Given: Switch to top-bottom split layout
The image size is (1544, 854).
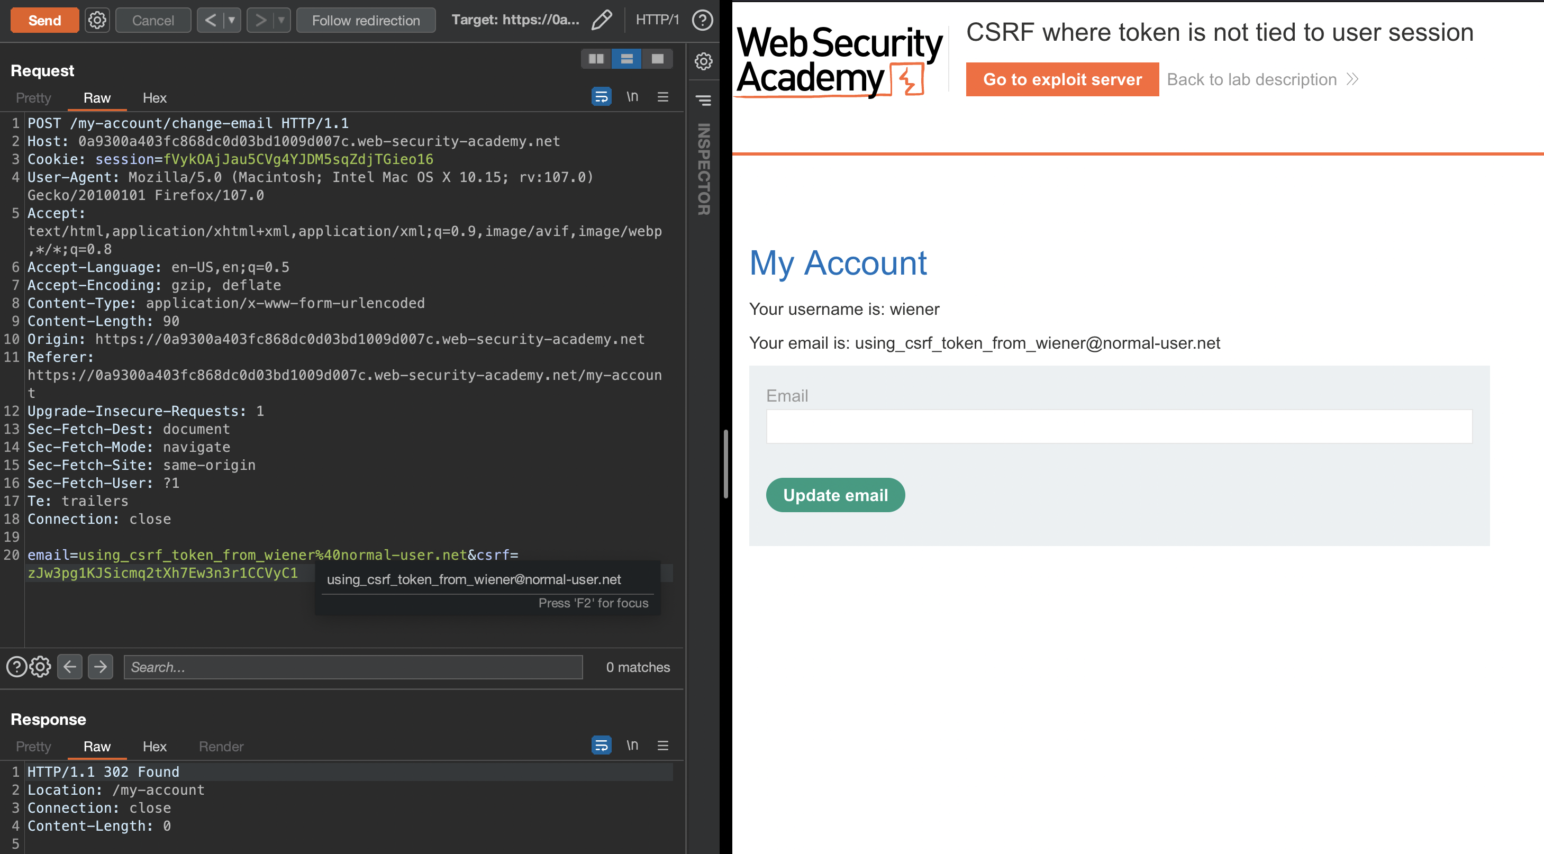Looking at the screenshot, I should (626, 59).
